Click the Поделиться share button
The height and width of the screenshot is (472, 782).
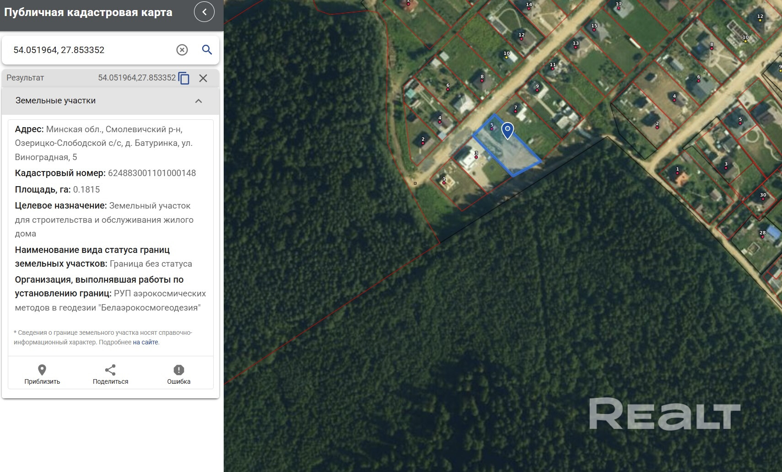110,374
